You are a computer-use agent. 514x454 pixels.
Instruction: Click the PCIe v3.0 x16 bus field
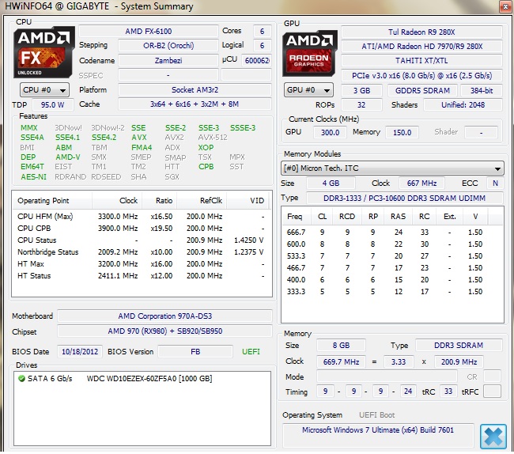tap(421, 76)
